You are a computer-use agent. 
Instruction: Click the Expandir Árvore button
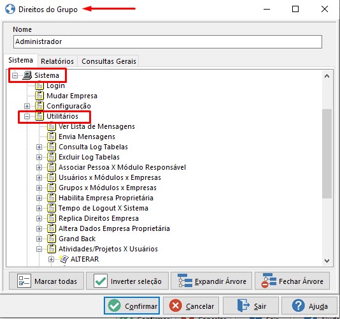211,281
